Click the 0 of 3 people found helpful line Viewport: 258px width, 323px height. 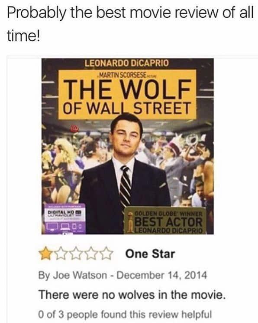[x=125, y=314]
